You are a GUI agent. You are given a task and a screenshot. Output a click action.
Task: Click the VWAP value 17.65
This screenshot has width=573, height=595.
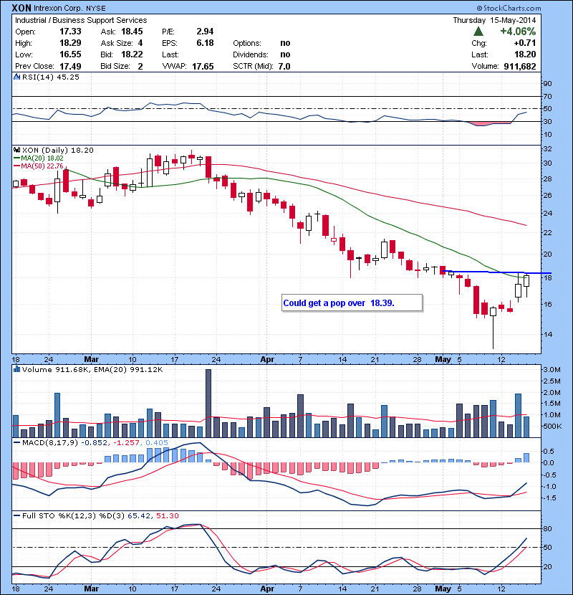click(x=203, y=66)
